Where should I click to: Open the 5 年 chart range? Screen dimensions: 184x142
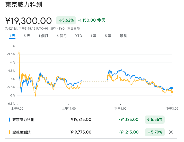point(108,36)
